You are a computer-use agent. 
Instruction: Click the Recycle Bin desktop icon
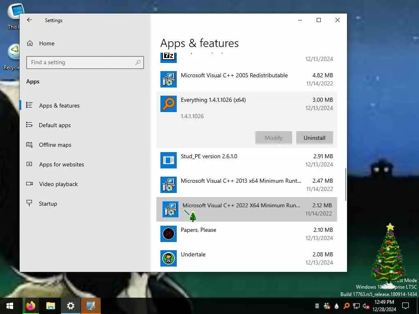pyautogui.click(x=12, y=56)
